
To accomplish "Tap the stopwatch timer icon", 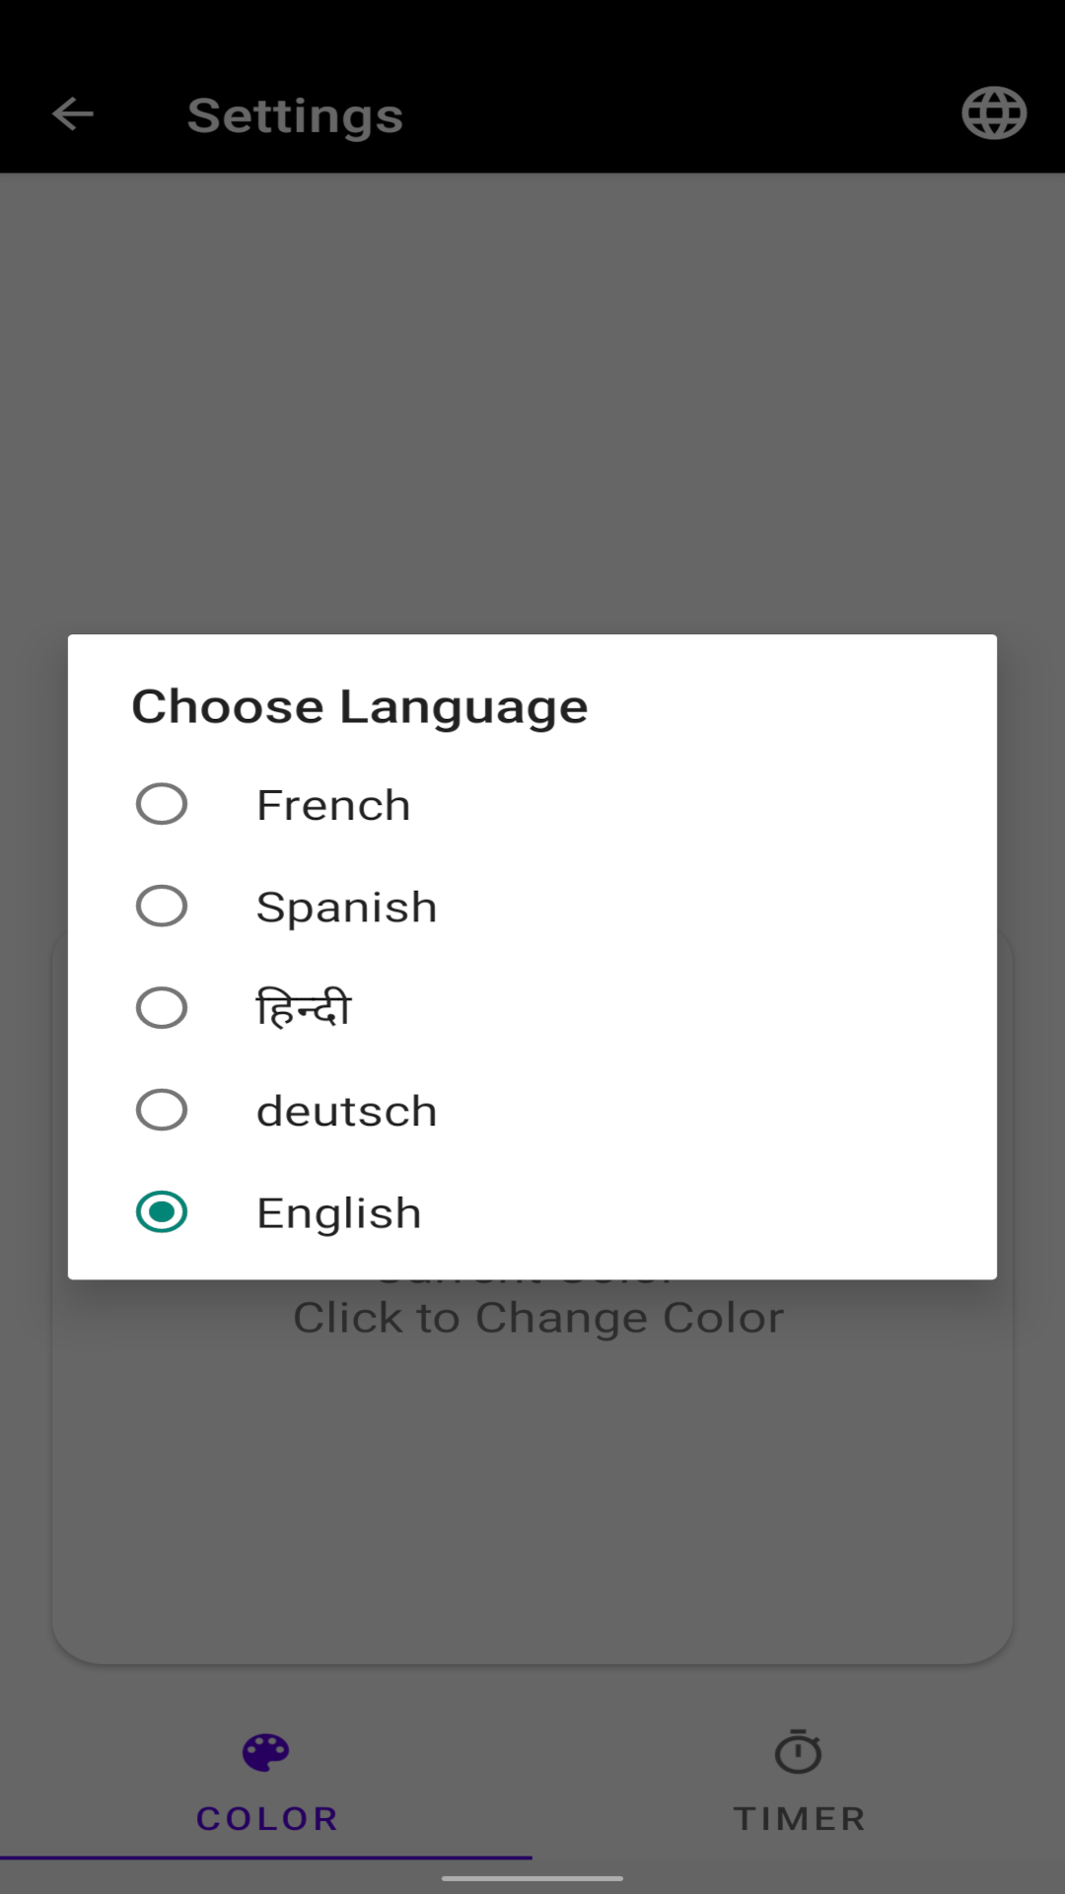I will (798, 1752).
